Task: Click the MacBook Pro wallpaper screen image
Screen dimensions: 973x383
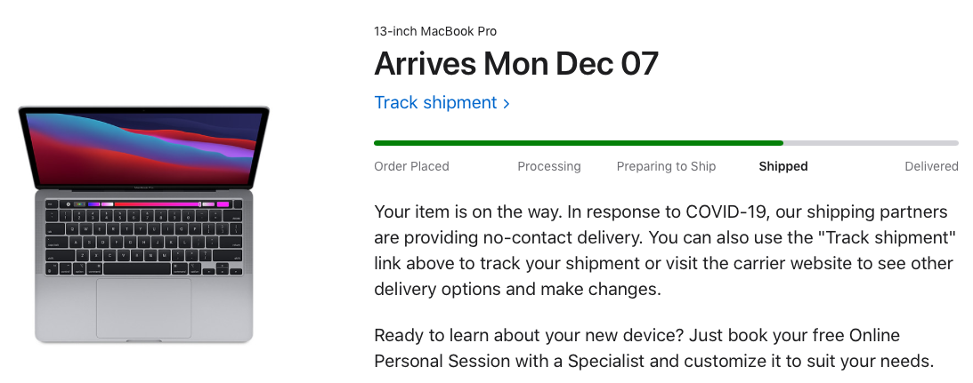Action: coord(143,147)
